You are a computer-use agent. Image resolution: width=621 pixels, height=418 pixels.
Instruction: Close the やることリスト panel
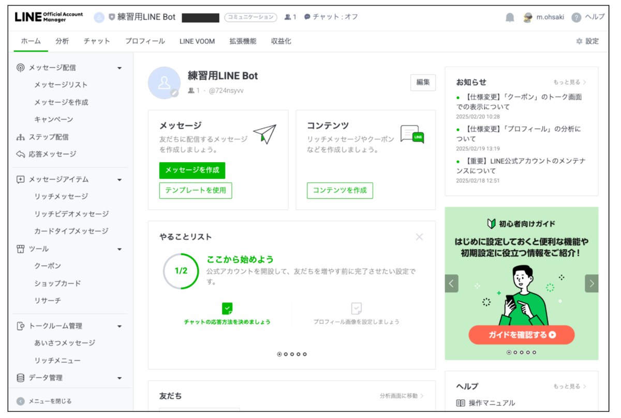419,237
